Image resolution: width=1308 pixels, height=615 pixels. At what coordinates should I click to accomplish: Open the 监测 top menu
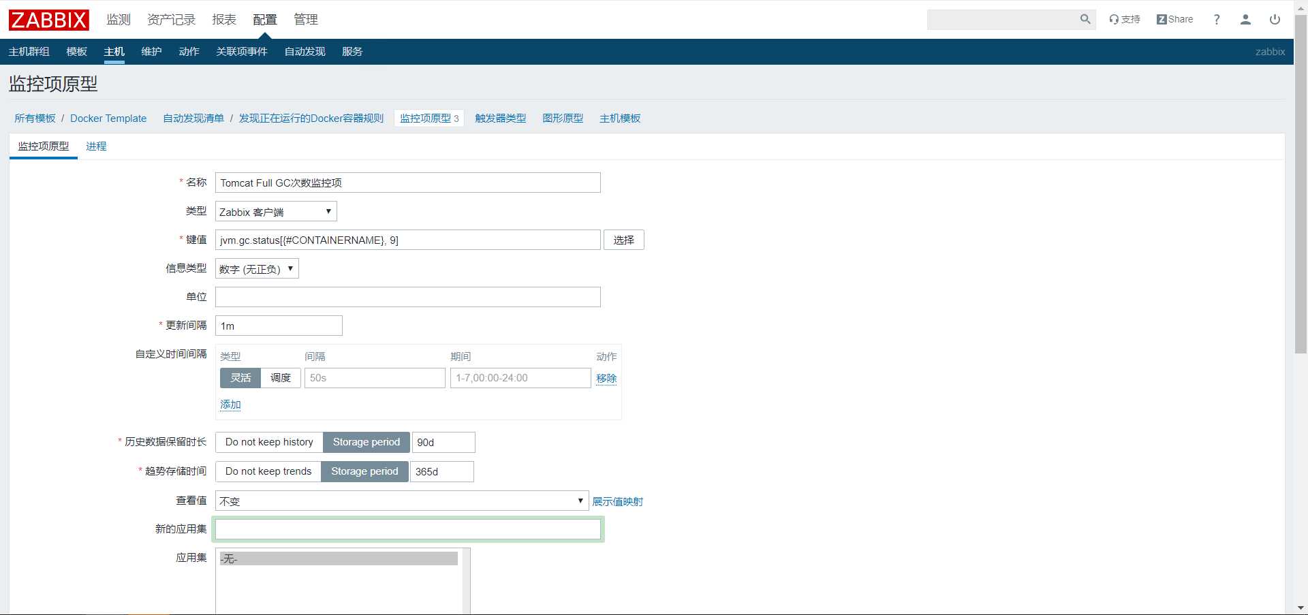click(119, 20)
